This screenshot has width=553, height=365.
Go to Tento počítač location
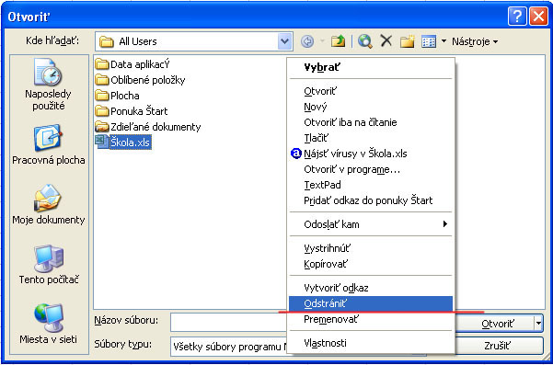(49, 264)
